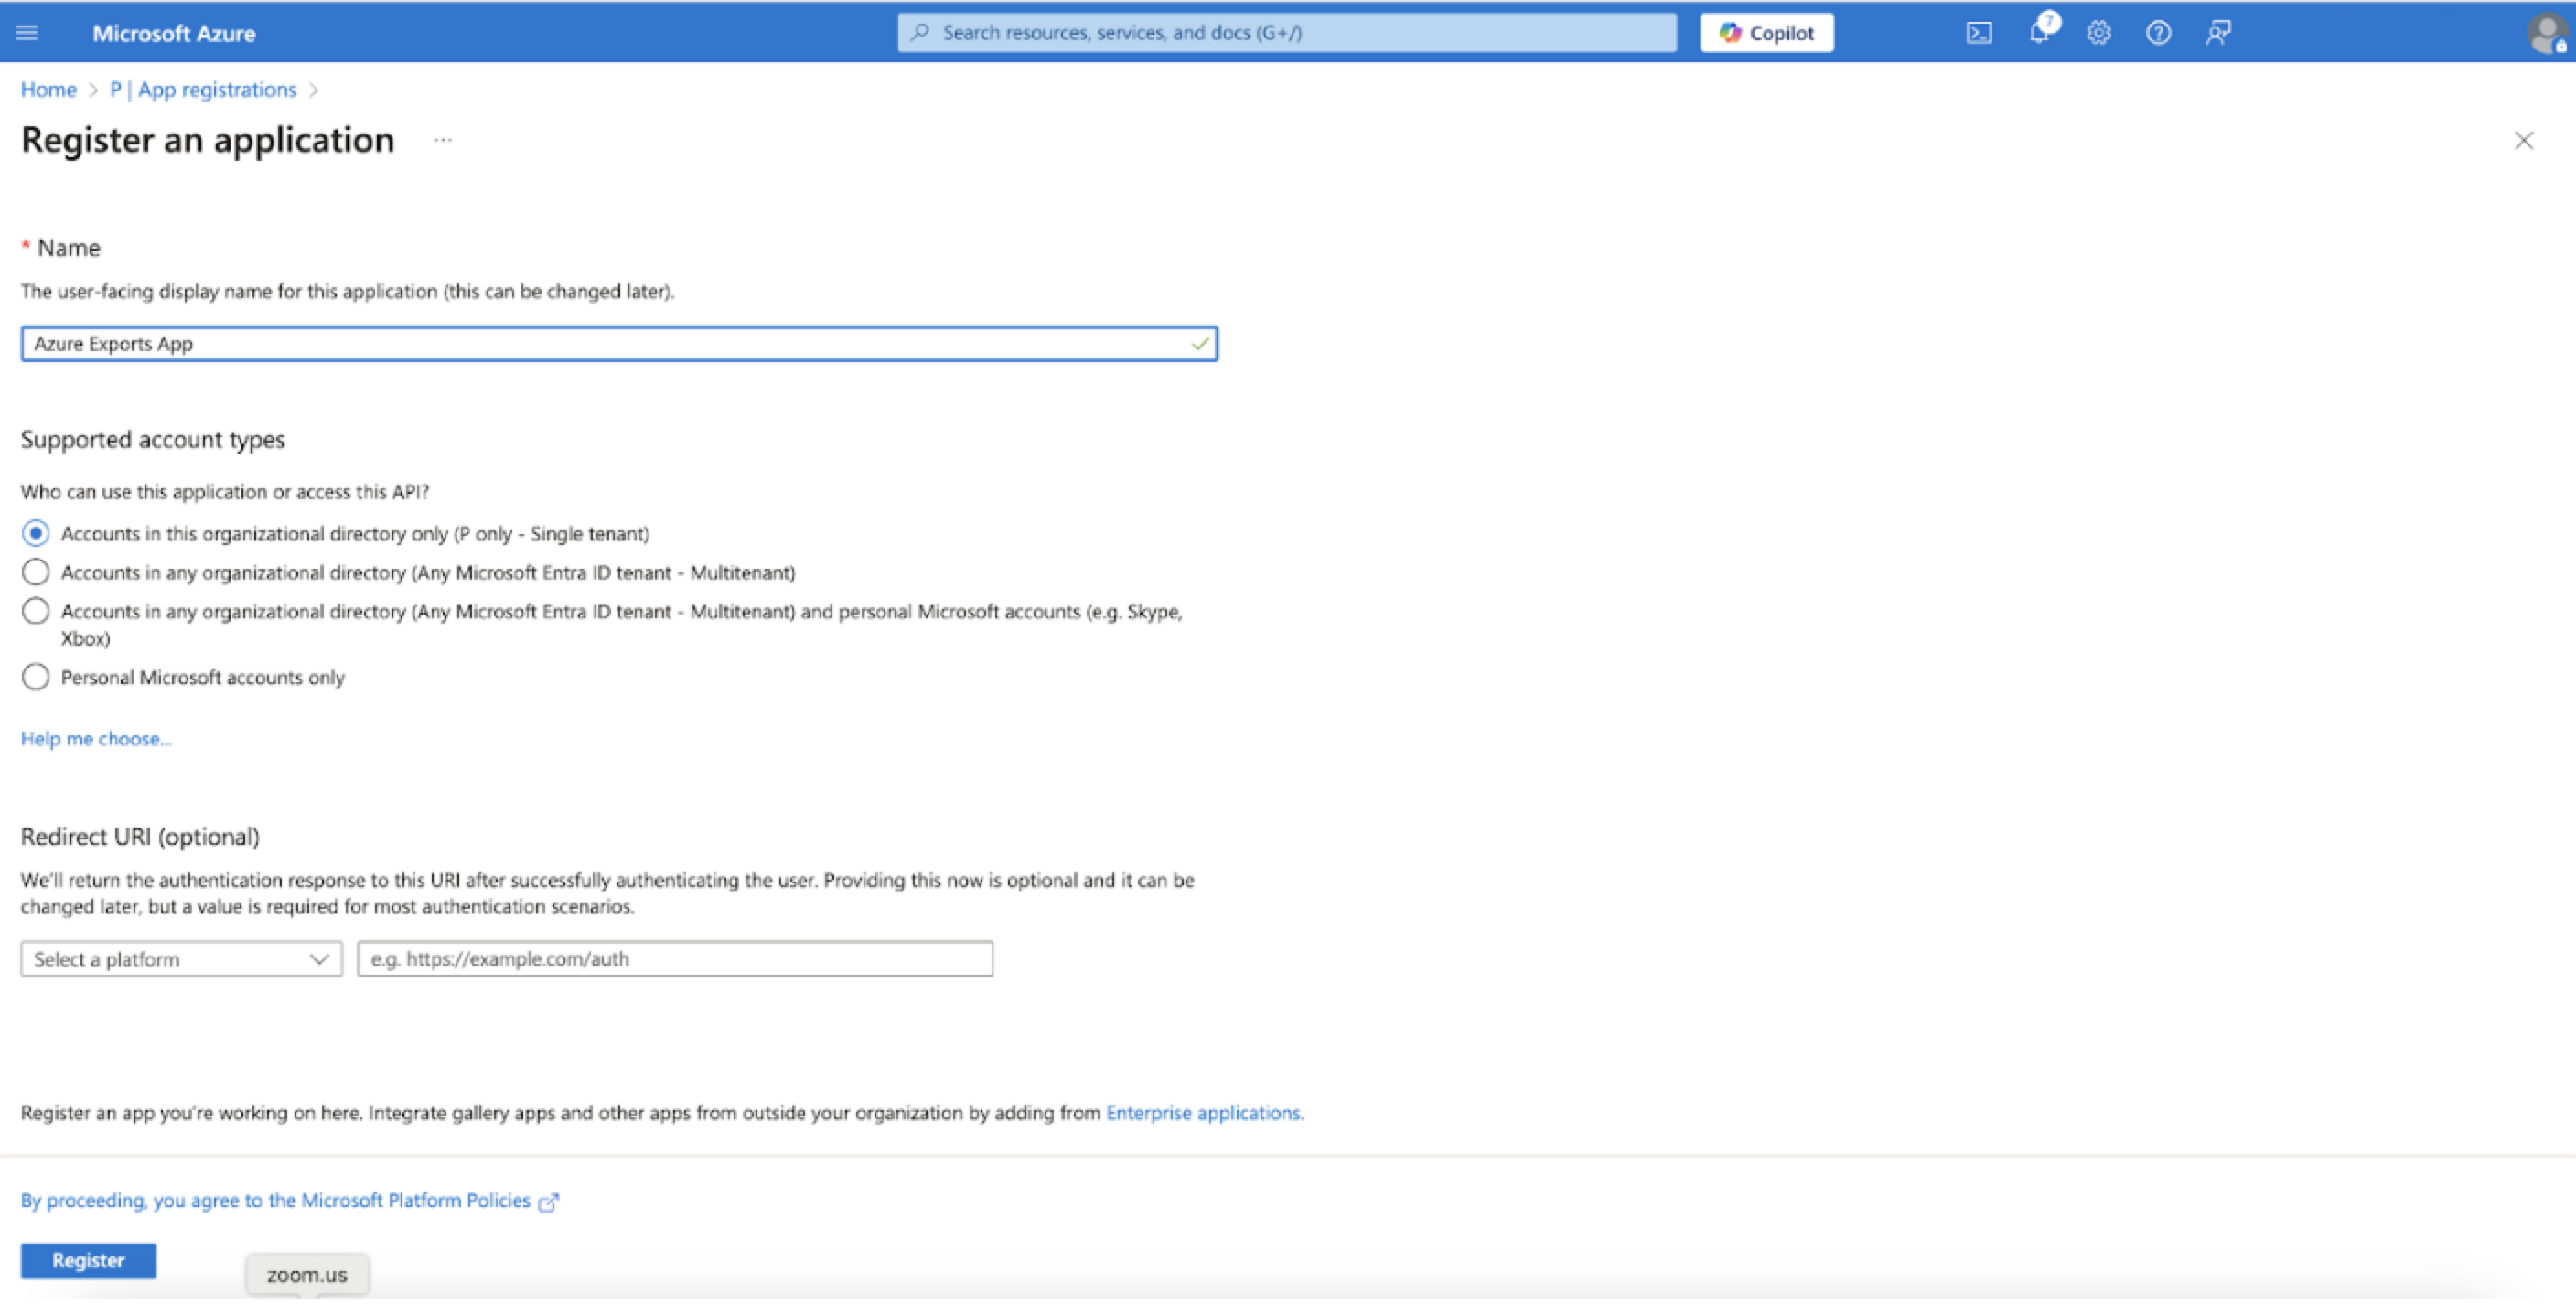Select Single tenant account option
2576x1304 pixels.
(x=36, y=534)
